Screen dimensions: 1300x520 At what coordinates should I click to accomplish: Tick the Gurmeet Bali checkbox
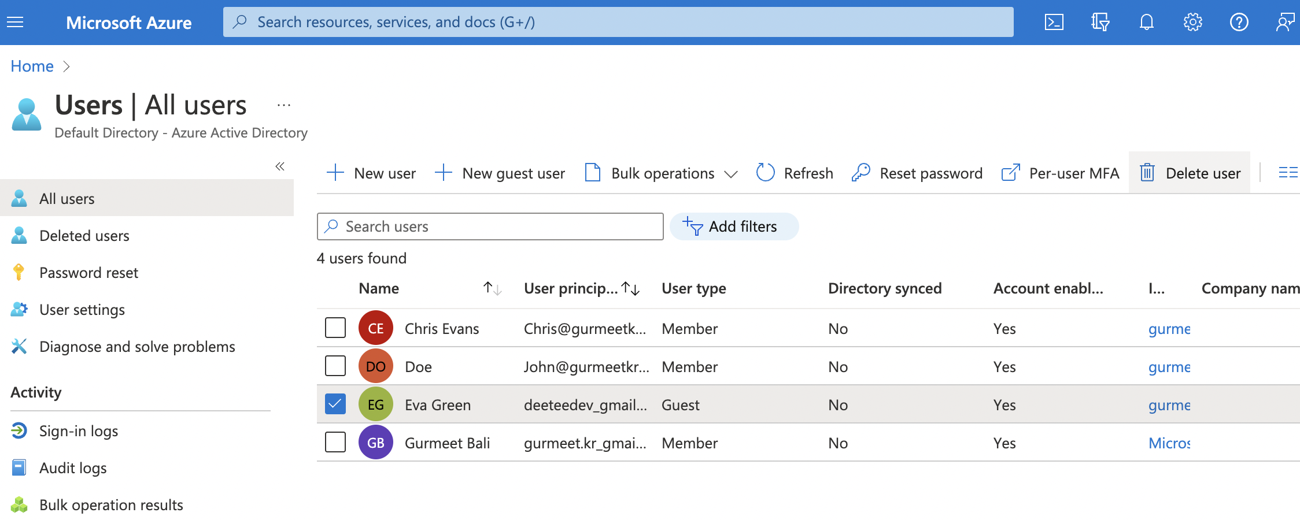335,442
